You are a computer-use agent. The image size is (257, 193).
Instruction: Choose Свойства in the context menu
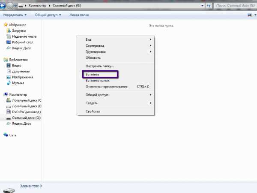point(115,111)
